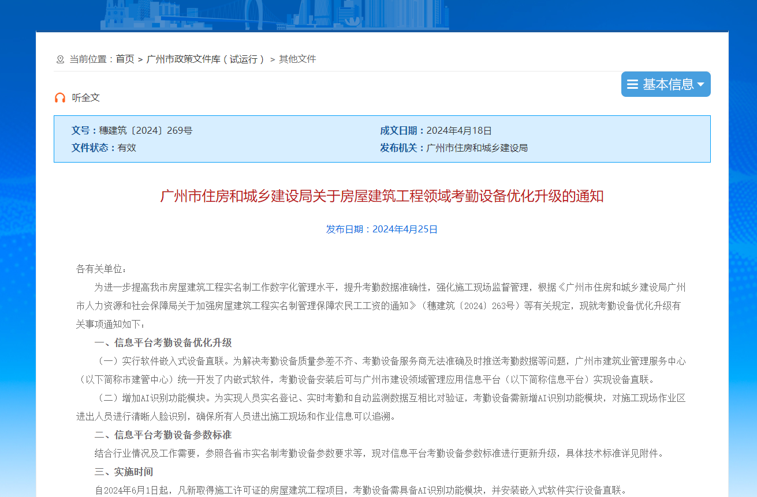
Task: Open the 基本信息 disclosure triangle
Action: pos(699,84)
